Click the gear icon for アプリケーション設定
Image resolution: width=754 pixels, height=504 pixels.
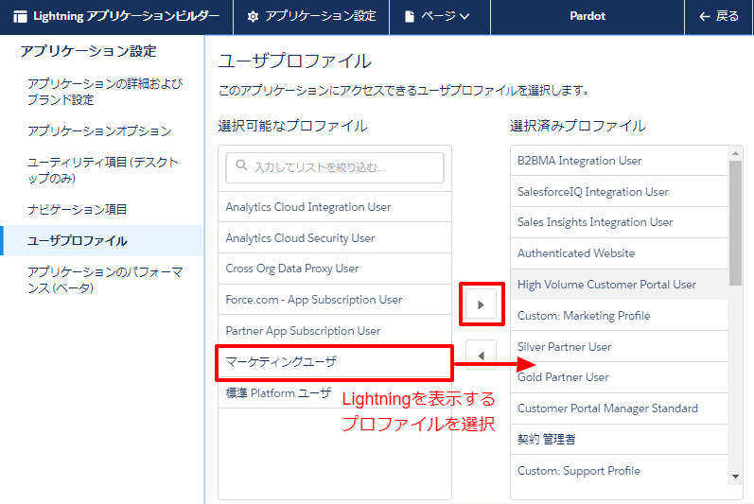tap(253, 17)
